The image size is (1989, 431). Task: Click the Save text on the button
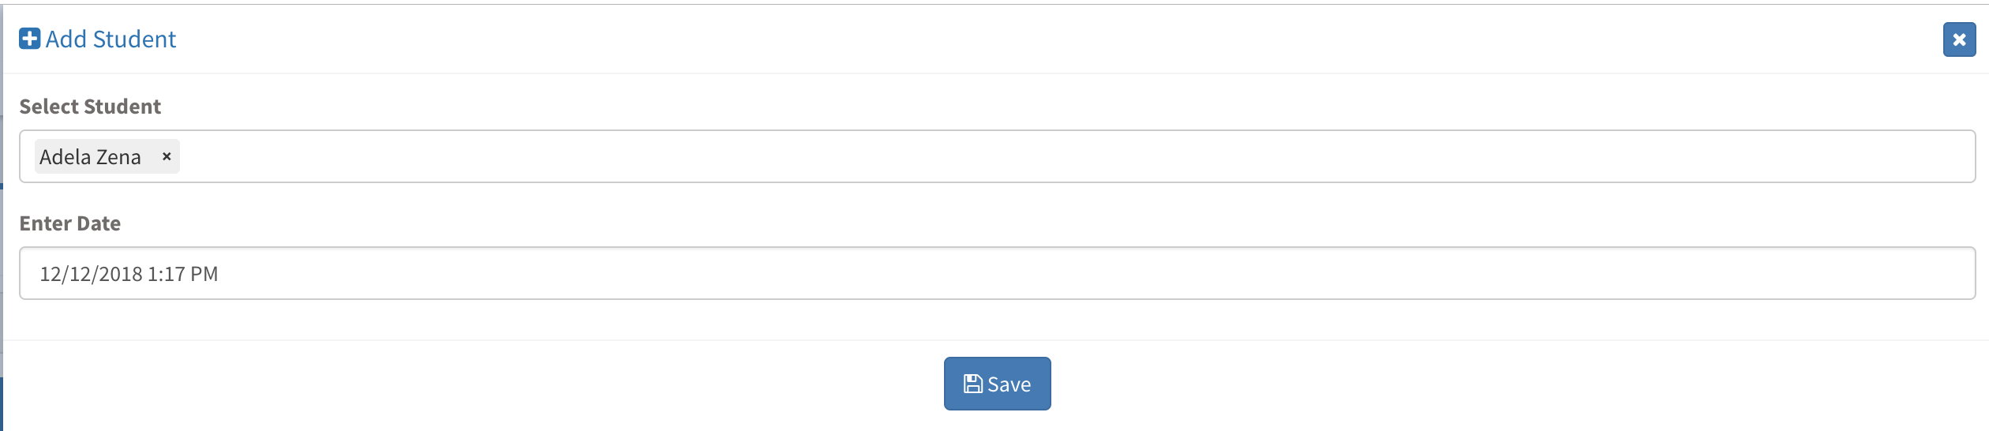(1009, 384)
